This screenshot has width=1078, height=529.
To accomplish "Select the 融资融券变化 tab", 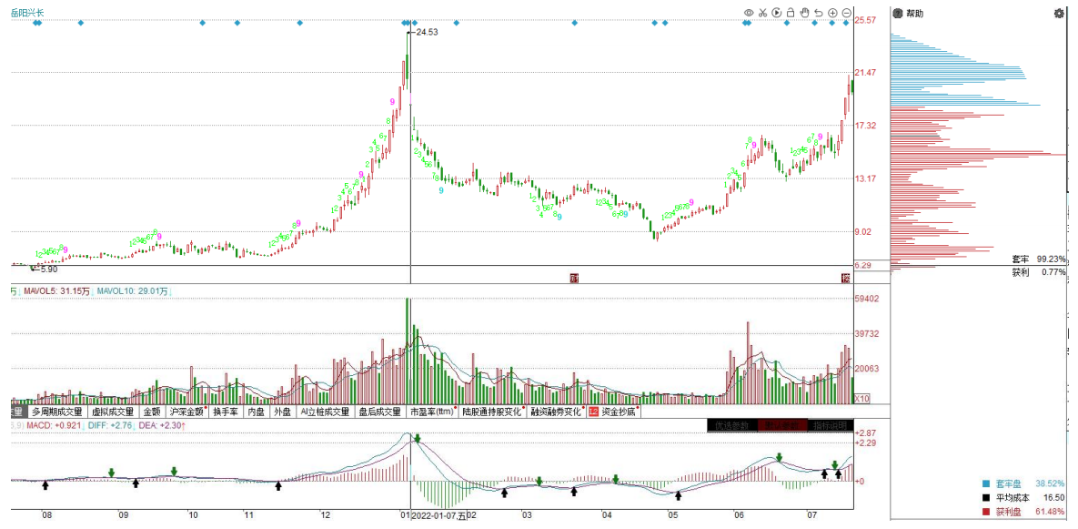I will click(555, 412).
